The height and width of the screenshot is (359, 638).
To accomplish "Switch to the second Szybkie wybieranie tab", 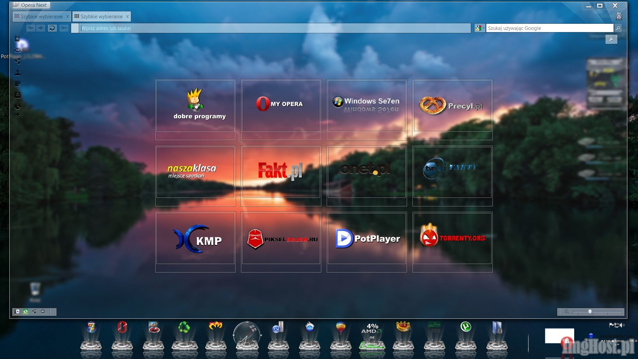I will [x=101, y=16].
